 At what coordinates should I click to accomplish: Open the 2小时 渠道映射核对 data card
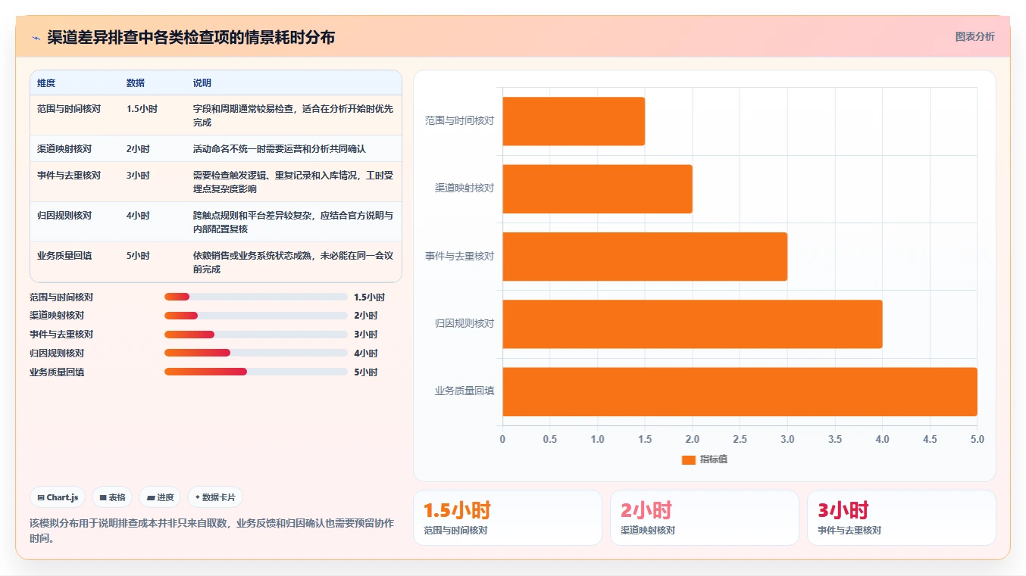705,518
